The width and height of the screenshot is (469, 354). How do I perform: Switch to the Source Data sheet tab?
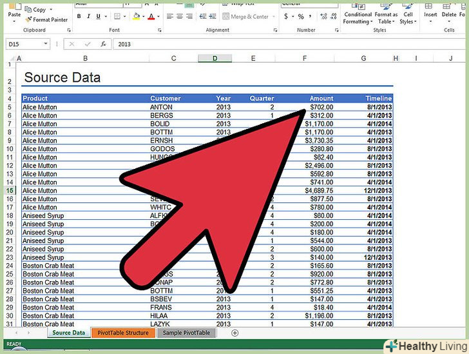(x=69, y=333)
